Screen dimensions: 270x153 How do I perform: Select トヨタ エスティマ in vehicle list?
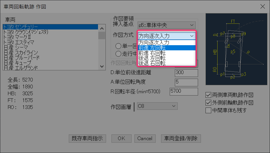(50, 42)
